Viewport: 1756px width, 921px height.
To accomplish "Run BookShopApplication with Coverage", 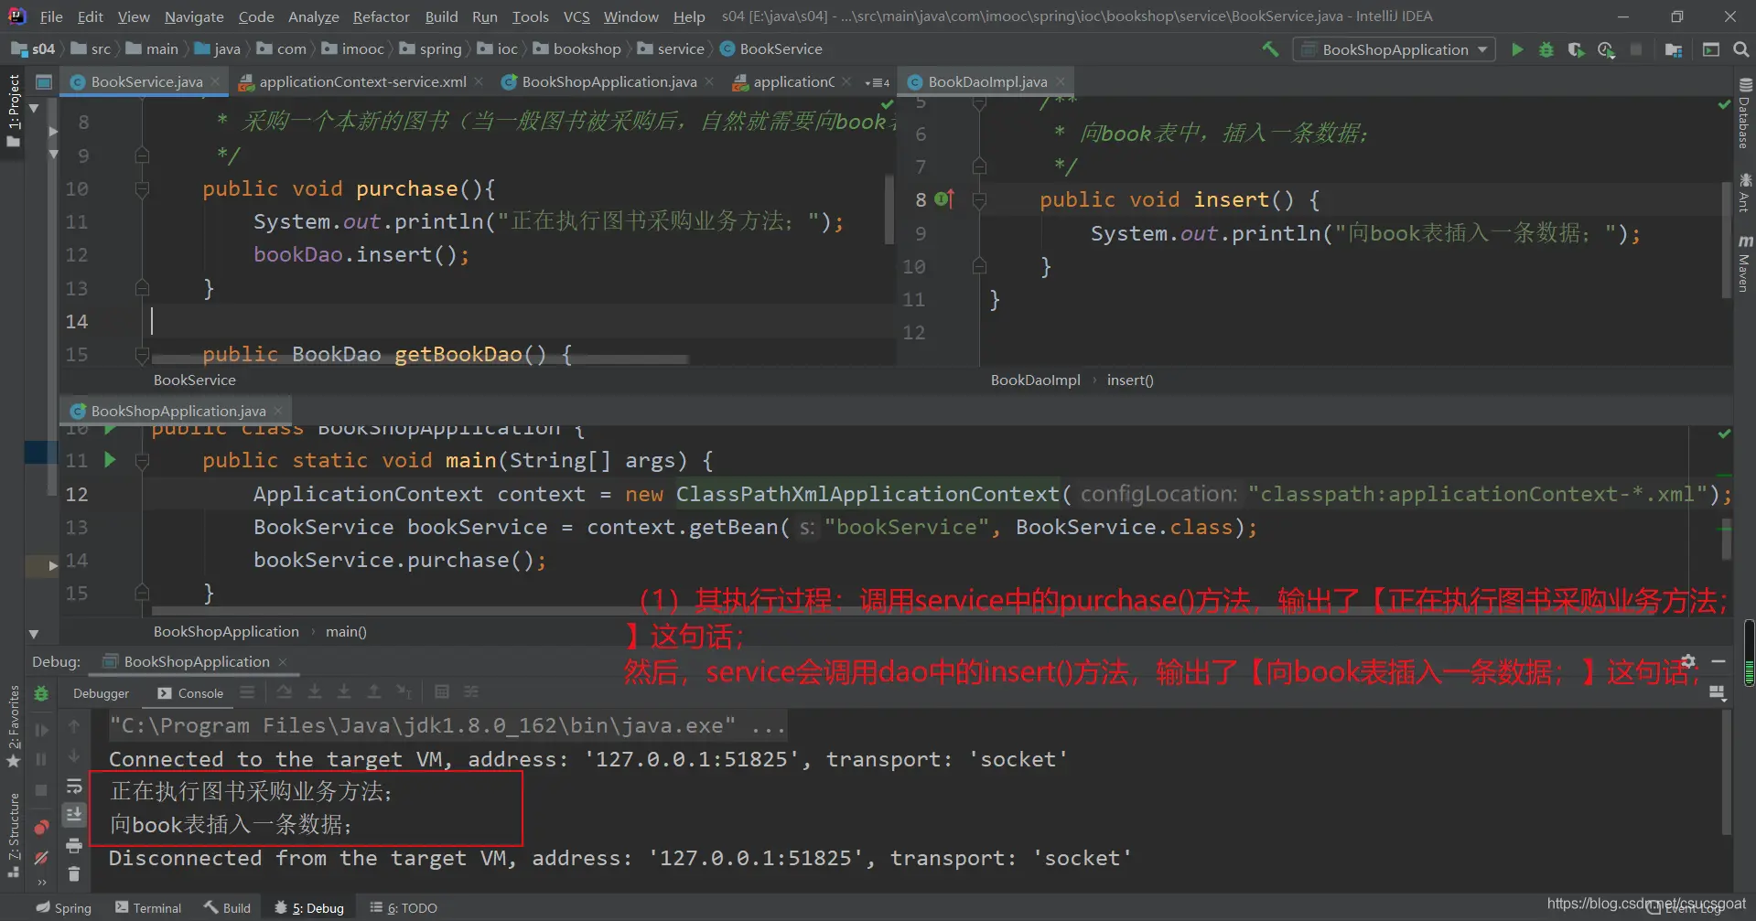I will point(1576,49).
